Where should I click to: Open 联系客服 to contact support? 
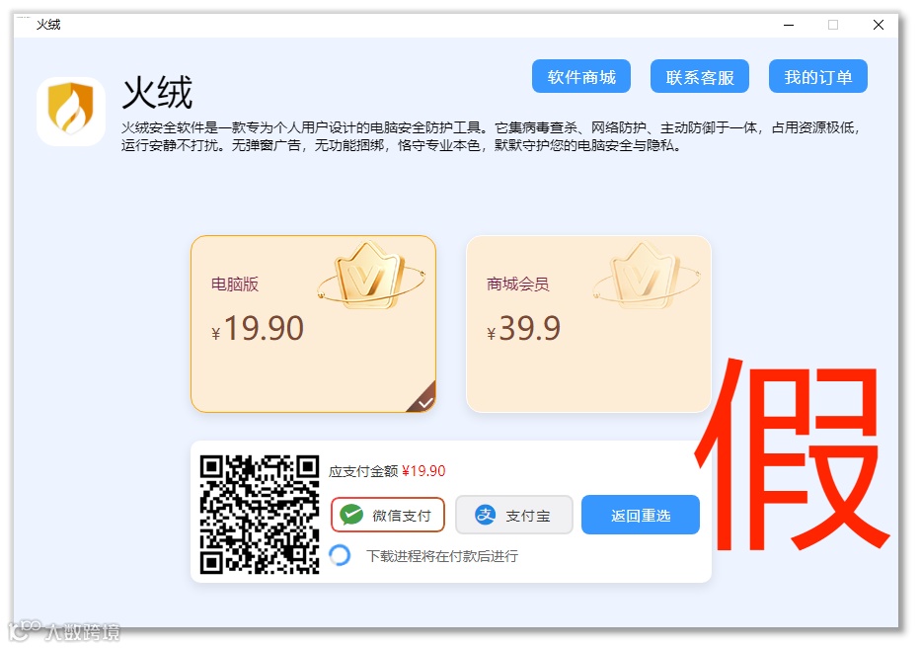(700, 76)
